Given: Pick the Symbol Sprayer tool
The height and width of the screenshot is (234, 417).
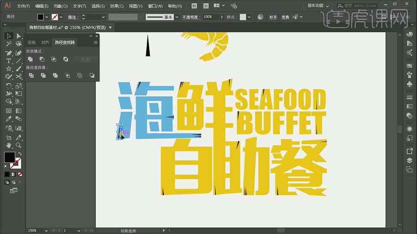Looking at the screenshot, I should 8,128.
